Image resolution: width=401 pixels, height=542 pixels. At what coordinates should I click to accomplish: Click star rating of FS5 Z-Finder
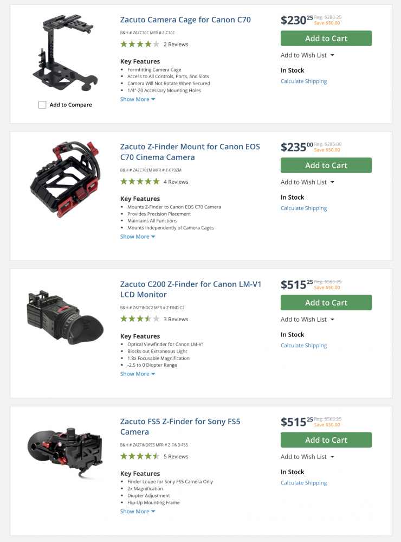pos(140,456)
